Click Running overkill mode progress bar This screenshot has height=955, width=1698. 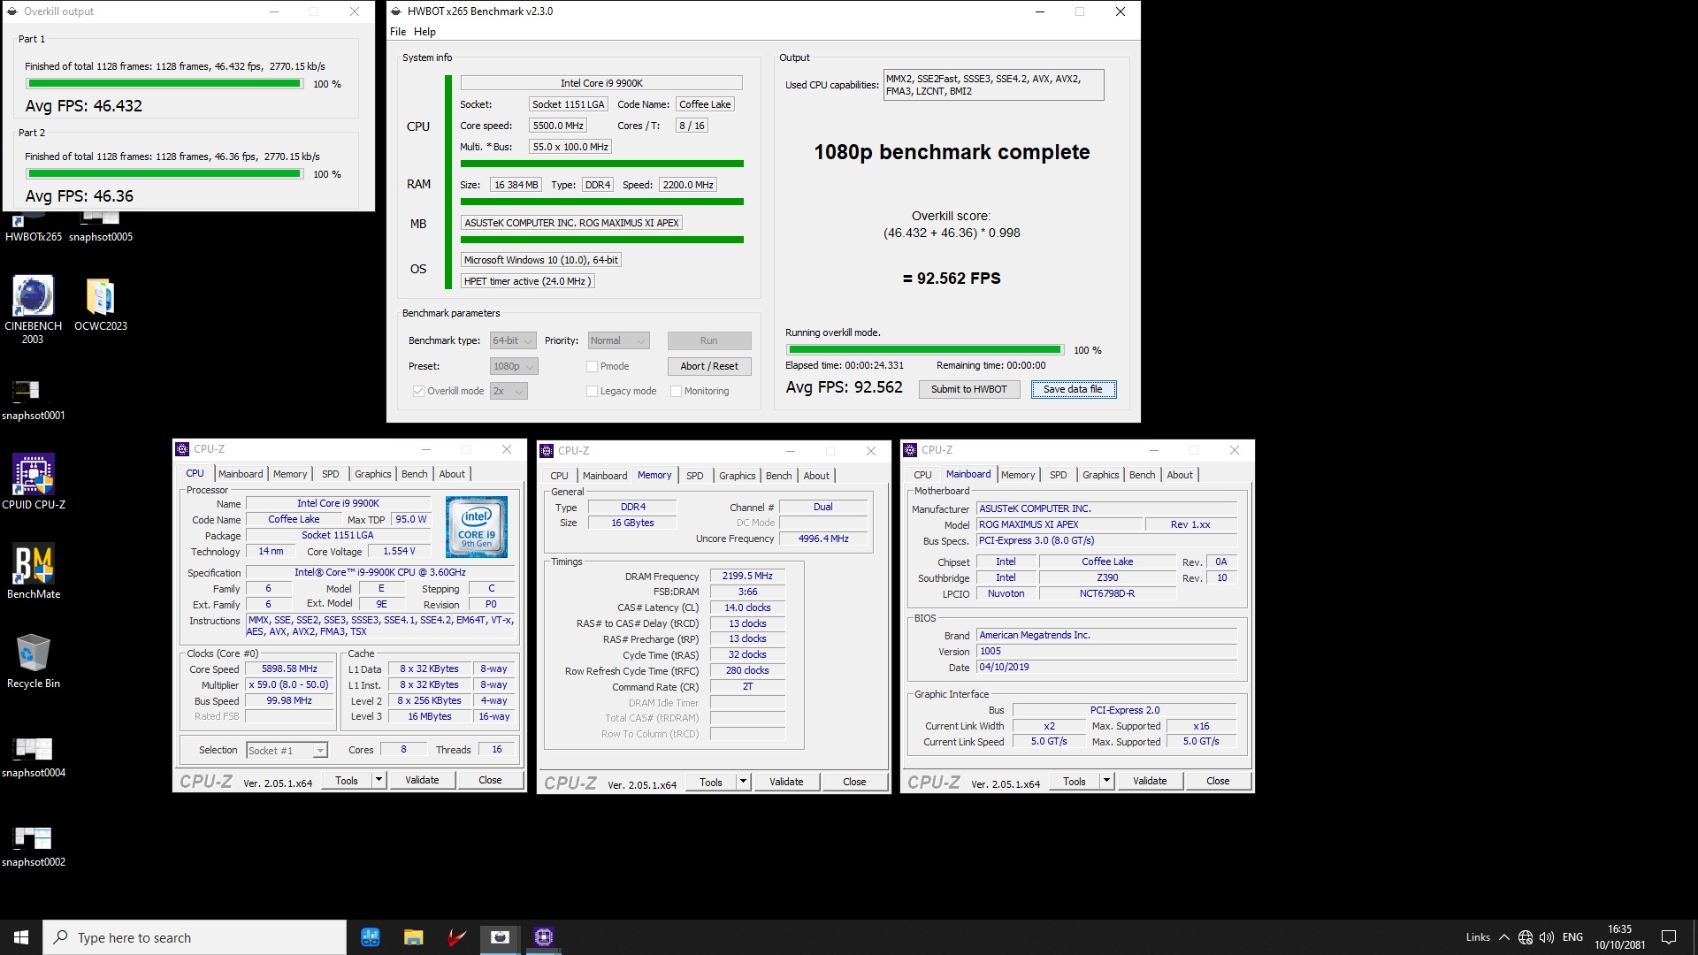point(924,350)
